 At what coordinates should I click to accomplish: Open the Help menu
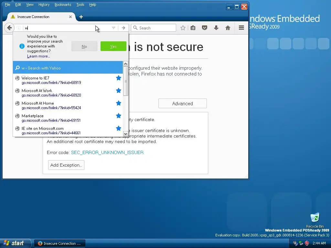pyautogui.click(x=92, y=5)
